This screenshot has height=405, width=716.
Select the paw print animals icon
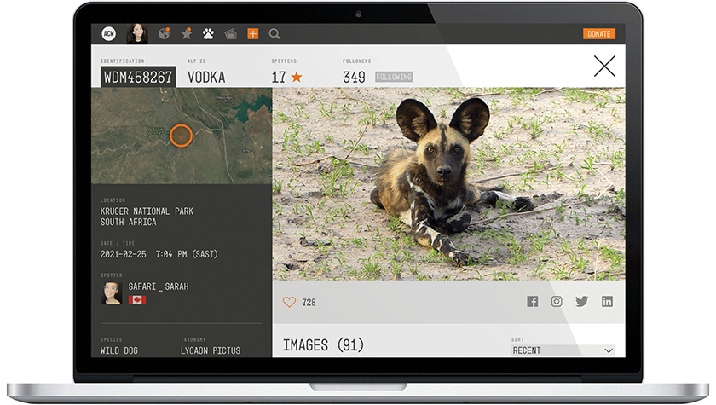[x=208, y=33]
